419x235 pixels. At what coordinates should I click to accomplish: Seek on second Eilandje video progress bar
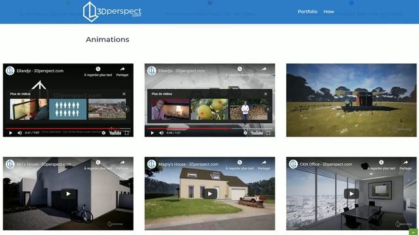tap(209, 129)
